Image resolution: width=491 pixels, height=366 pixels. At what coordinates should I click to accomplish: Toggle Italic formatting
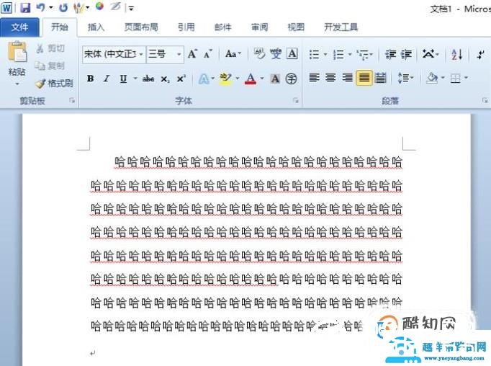tap(107, 79)
